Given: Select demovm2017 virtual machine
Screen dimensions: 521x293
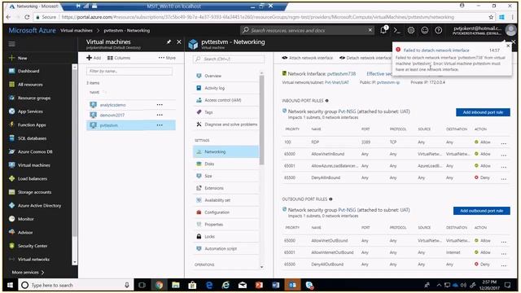Looking at the screenshot, I should click(112, 116).
